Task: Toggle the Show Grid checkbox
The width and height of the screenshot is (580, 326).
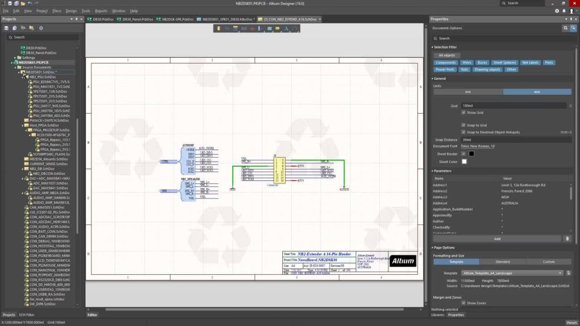Action: (464, 113)
